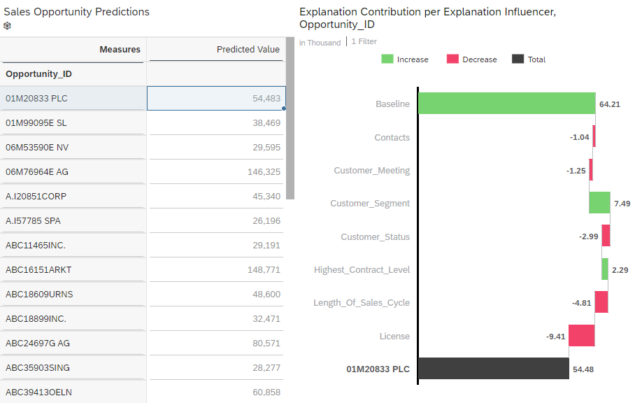Click the dark total bar for 01M20833 PLC
Image resolution: width=635 pixels, height=403 pixels.
point(494,369)
